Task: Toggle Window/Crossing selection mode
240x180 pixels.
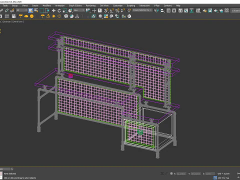Action: point(47,10)
